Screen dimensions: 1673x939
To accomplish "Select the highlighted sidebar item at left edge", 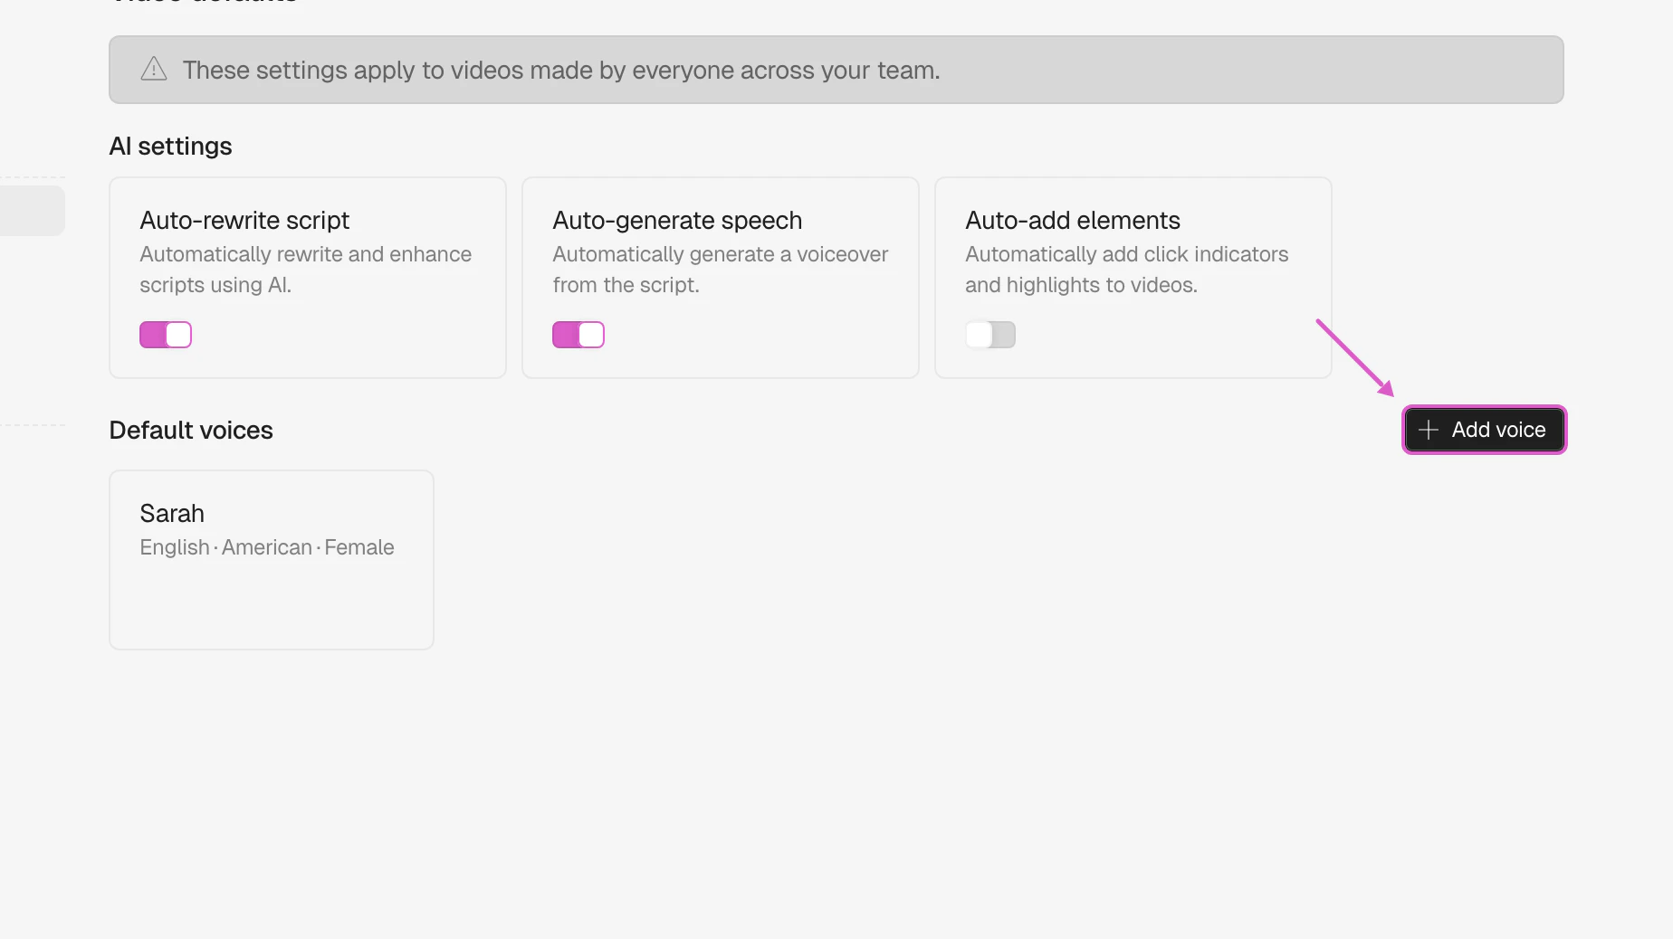I will coord(31,210).
